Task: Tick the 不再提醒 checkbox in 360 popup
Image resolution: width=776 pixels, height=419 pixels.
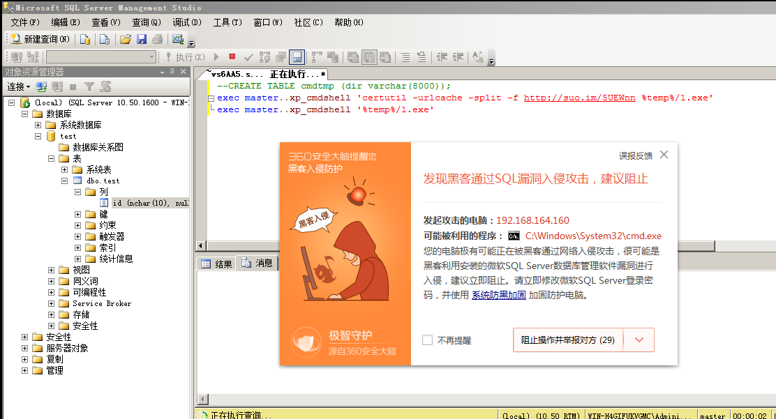Action: click(428, 340)
